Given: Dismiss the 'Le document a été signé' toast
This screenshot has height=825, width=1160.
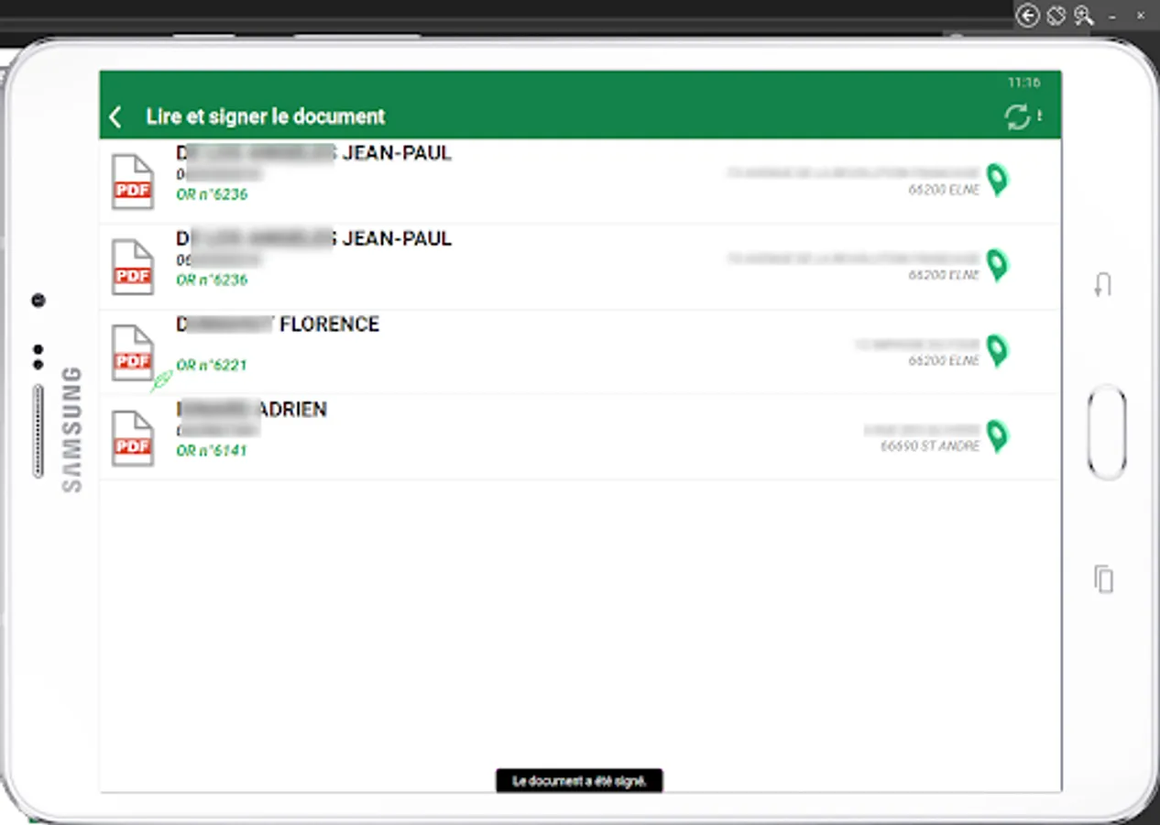Looking at the screenshot, I should (579, 781).
